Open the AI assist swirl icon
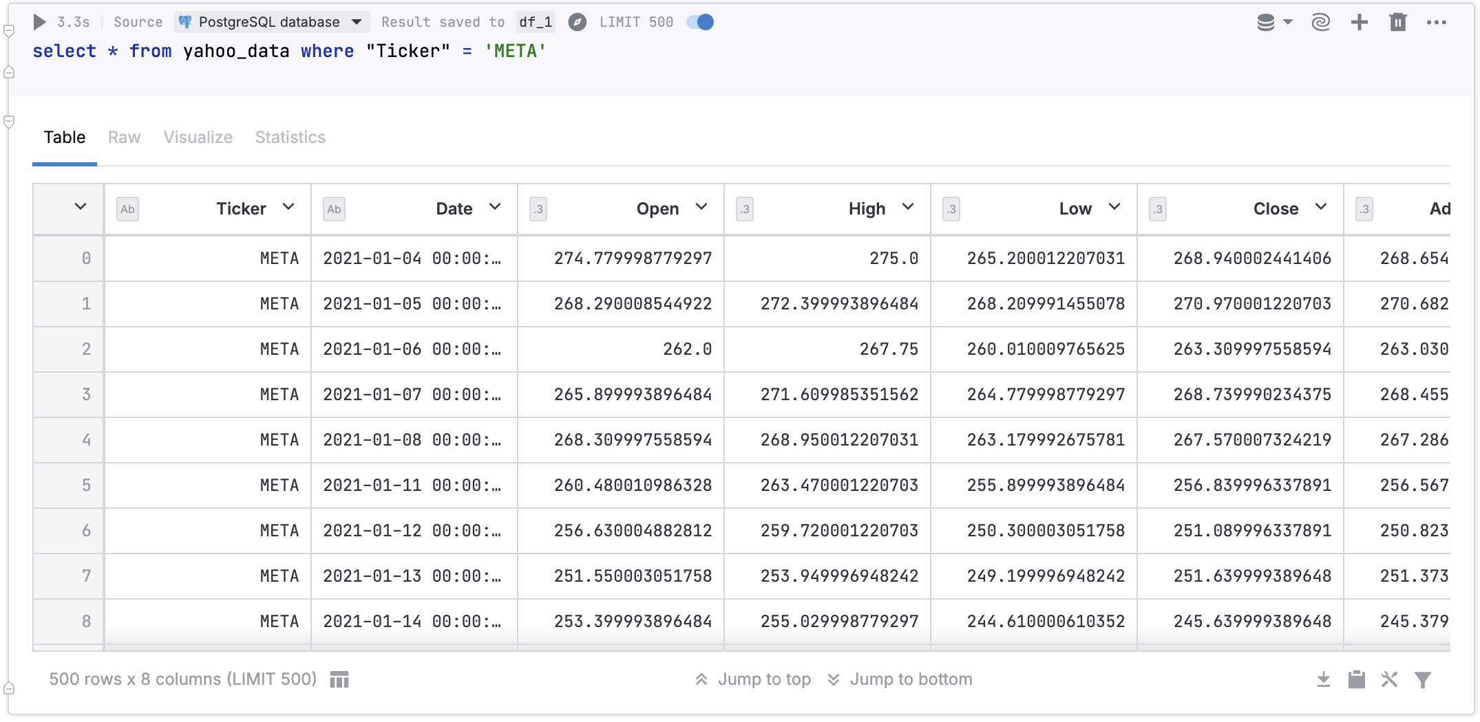 point(1320,22)
